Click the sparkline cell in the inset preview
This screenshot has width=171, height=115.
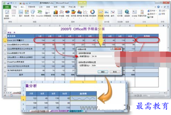point(83,98)
